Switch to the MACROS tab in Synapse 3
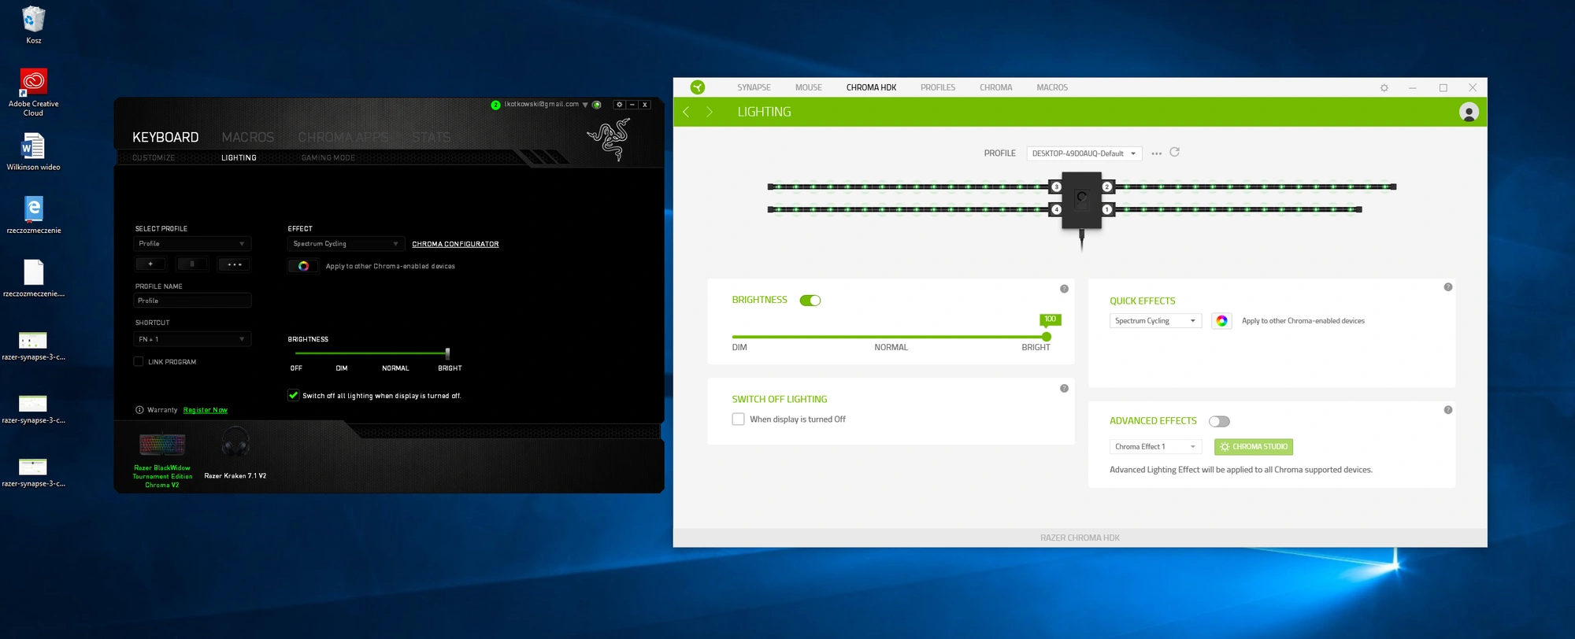Image resolution: width=1575 pixels, height=639 pixels. (x=1052, y=87)
